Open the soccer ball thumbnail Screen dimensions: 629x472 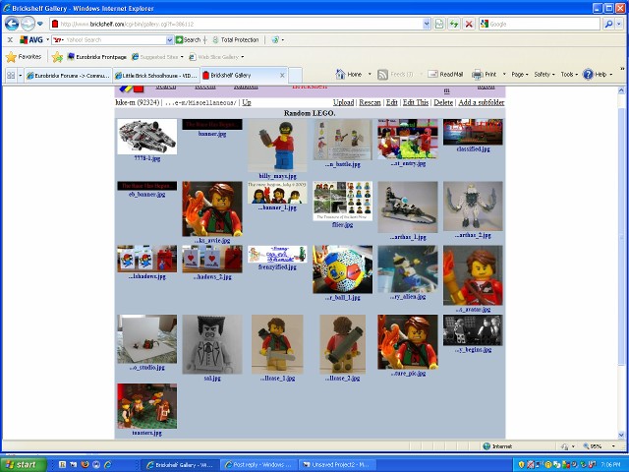[x=343, y=269]
